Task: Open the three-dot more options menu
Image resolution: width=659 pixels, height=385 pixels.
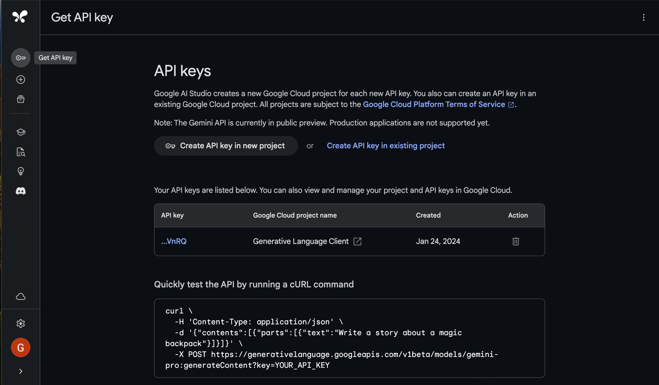Action: (644, 17)
